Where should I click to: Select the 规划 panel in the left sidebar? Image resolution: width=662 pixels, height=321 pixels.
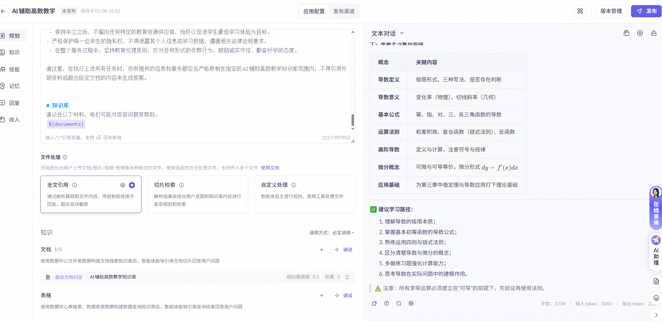[x=14, y=35]
